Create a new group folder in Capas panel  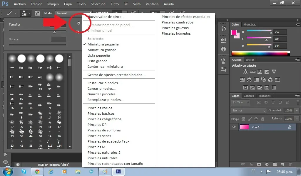[x=275, y=164]
